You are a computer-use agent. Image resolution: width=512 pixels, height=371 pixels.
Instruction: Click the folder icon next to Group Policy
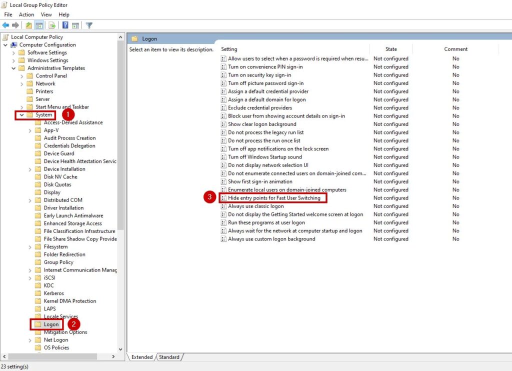click(38, 262)
